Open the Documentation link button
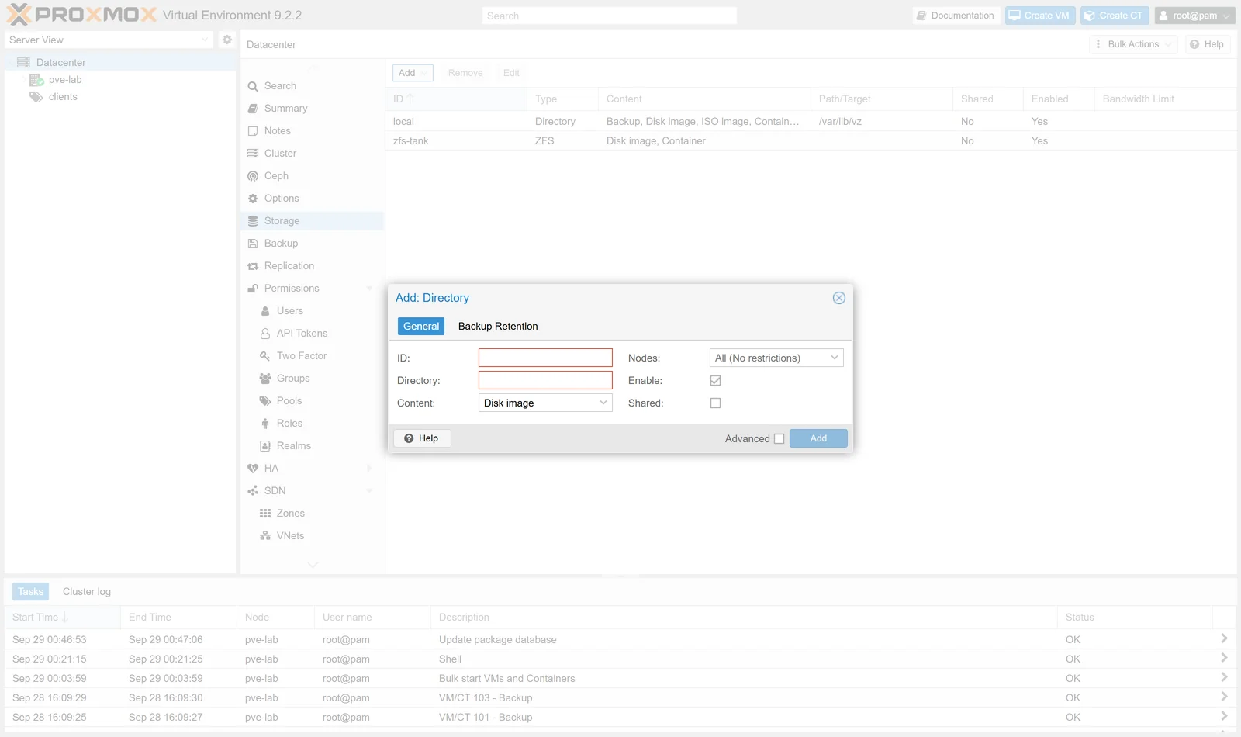Screen dimensions: 1241x737 pyautogui.click(x=955, y=16)
